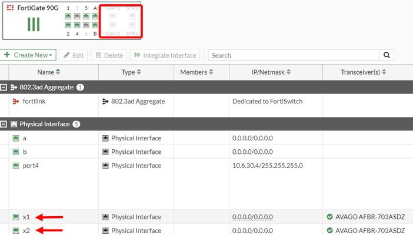Viewport: 413px width, 235px height.
Task: Collapse the 802.3ad Aggregate group
Action: [4, 87]
